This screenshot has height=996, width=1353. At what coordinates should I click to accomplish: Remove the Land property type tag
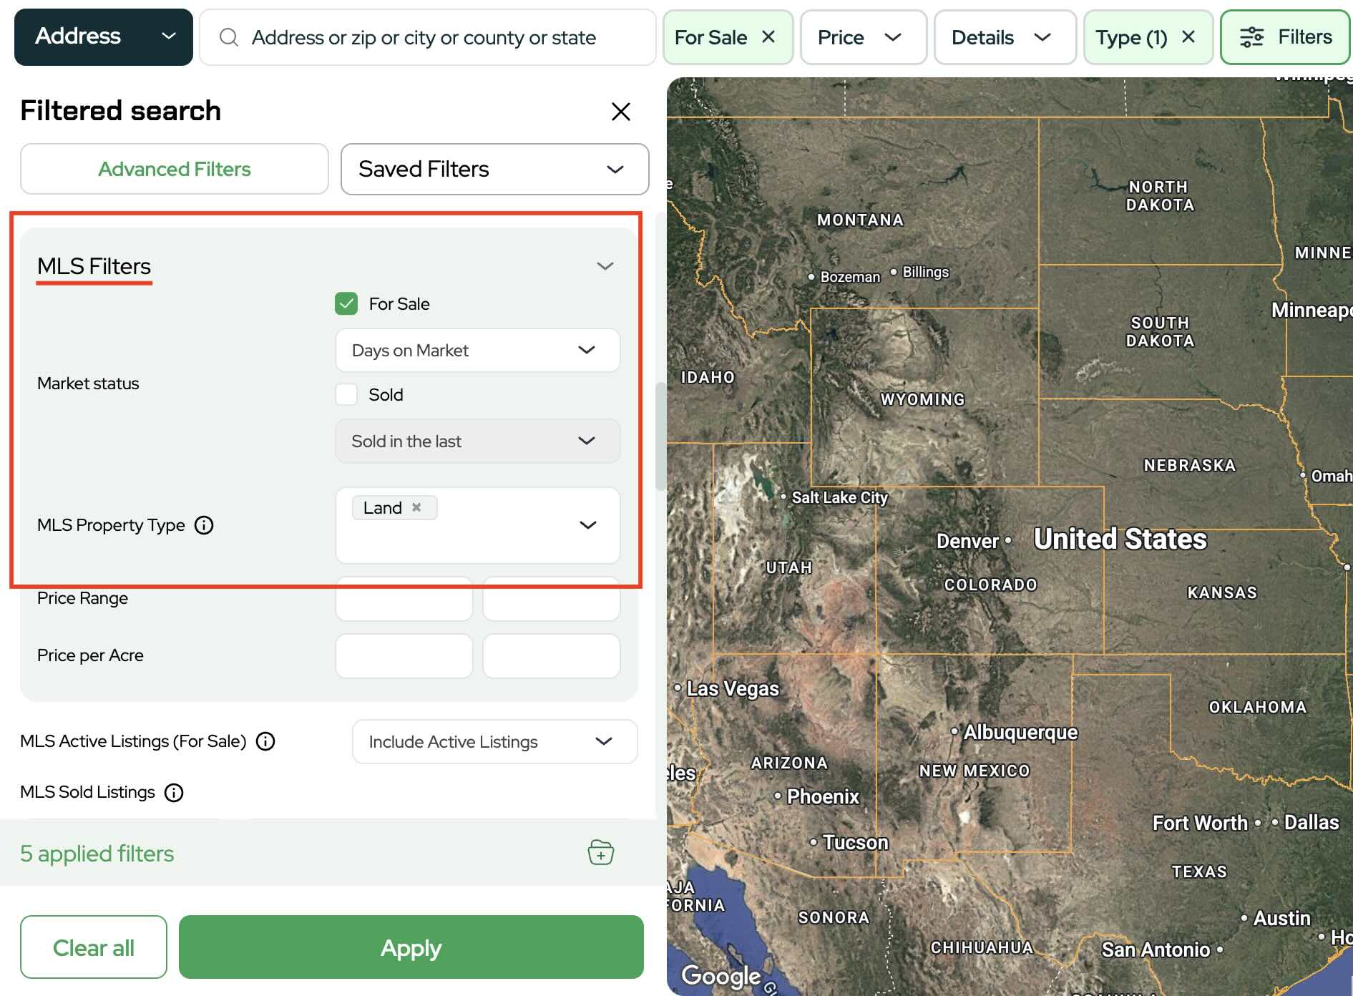416,507
